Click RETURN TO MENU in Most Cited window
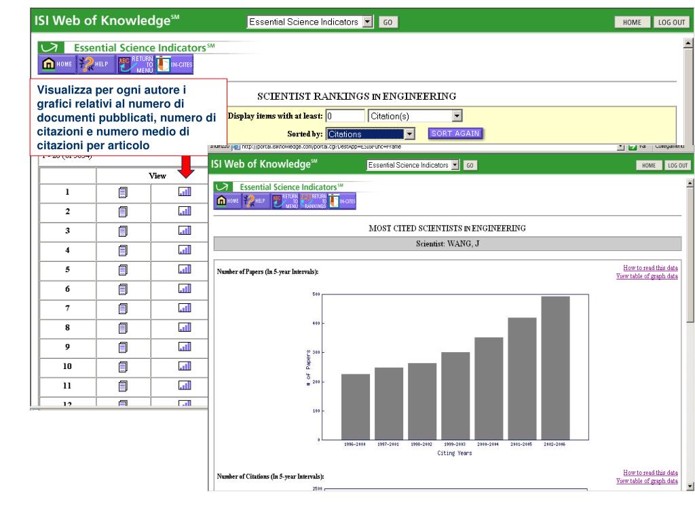This screenshot has width=695, height=521. point(284,201)
